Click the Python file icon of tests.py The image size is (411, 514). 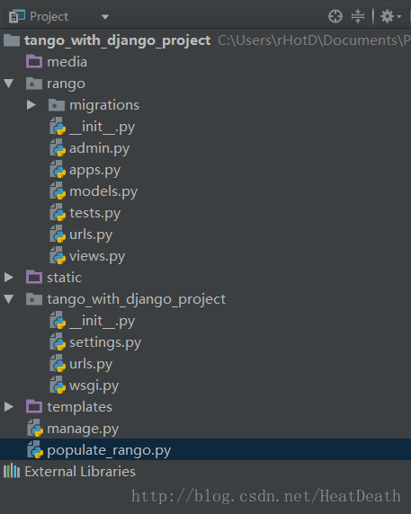pos(58,212)
